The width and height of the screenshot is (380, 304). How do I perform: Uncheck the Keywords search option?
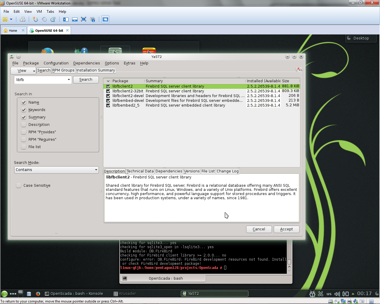coord(24,110)
